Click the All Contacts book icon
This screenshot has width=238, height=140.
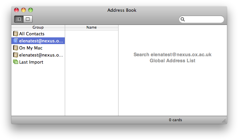coord(15,34)
